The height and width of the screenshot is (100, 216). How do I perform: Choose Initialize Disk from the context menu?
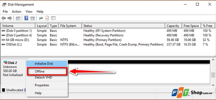[x=47, y=64]
